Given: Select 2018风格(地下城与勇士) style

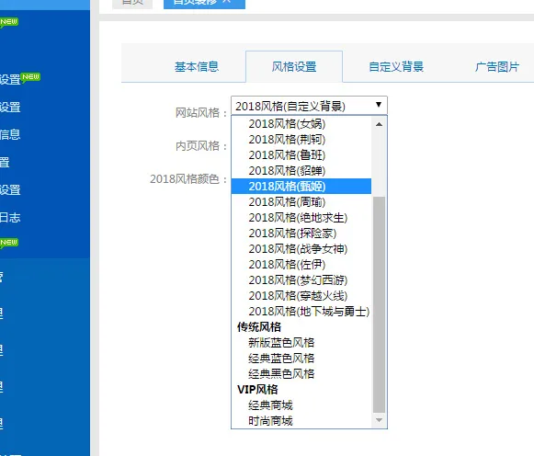Looking at the screenshot, I should point(301,312).
